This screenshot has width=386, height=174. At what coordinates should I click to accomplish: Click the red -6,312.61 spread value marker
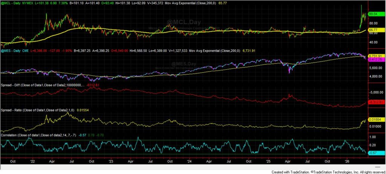pos(374,102)
